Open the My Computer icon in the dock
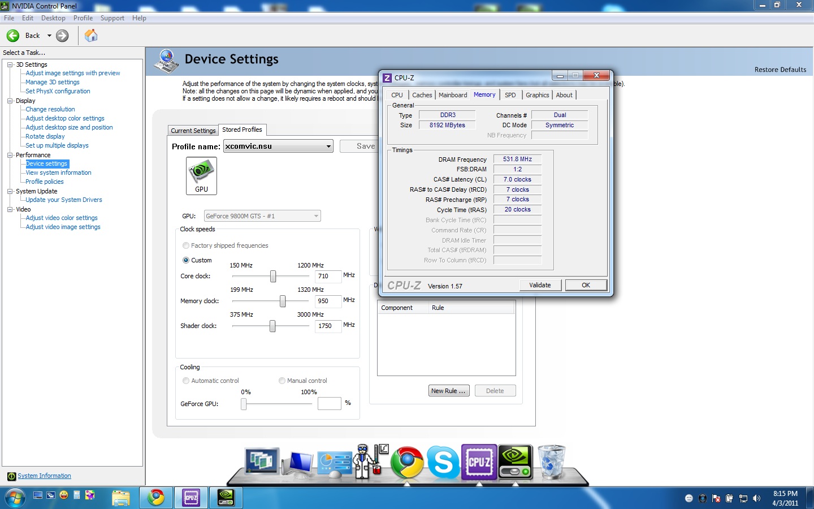Image resolution: width=814 pixels, height=509 pixels. (298, 464)
